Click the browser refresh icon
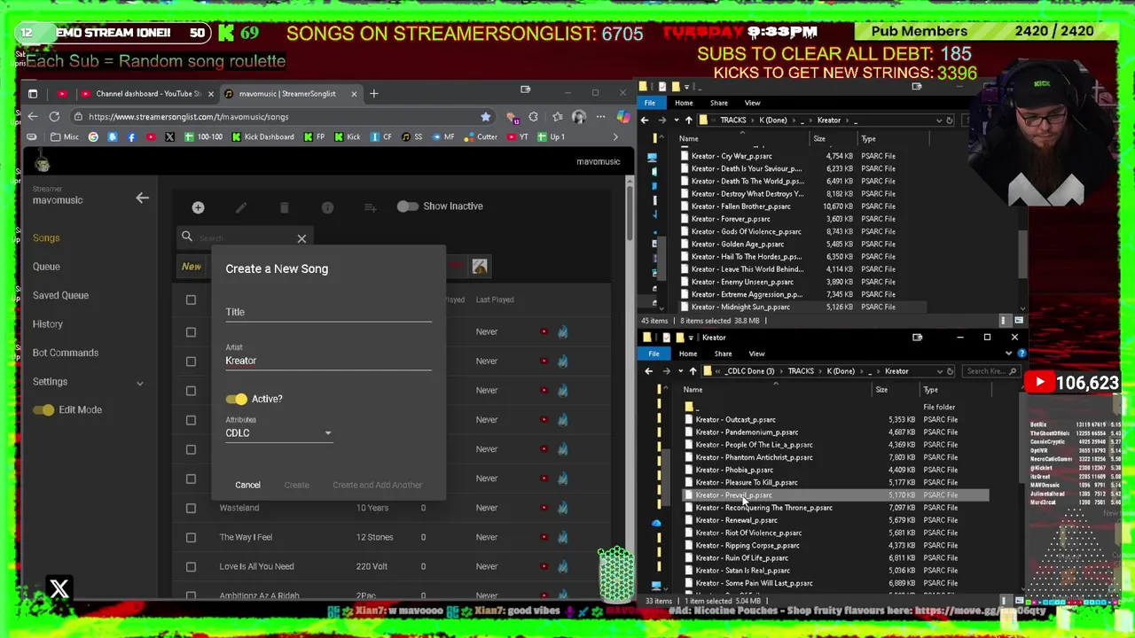This screenshot has width=1135, height=638. click(x=54, y=116)
